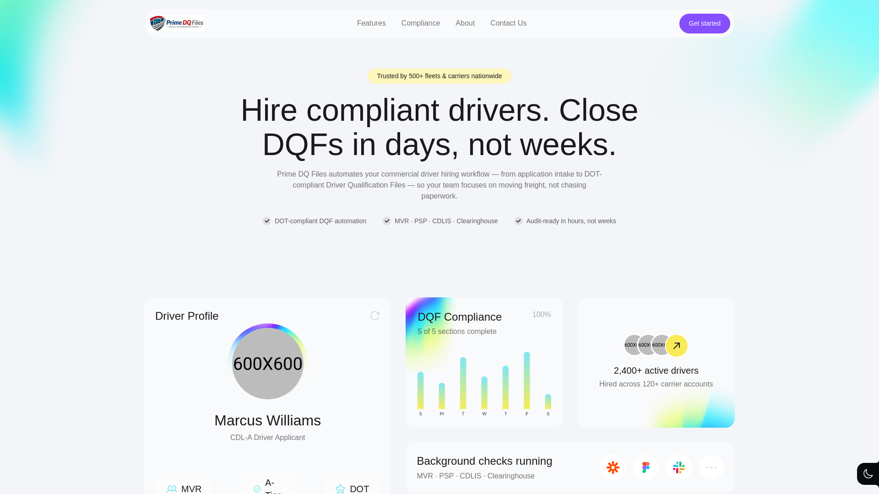Click the Friday bar in the chart
Image resolution: width=879 pixels, height=494 pixels.
click(527, 381)
